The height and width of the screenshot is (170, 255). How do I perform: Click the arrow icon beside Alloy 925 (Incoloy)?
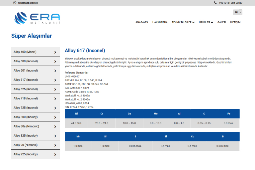[55, 155]
